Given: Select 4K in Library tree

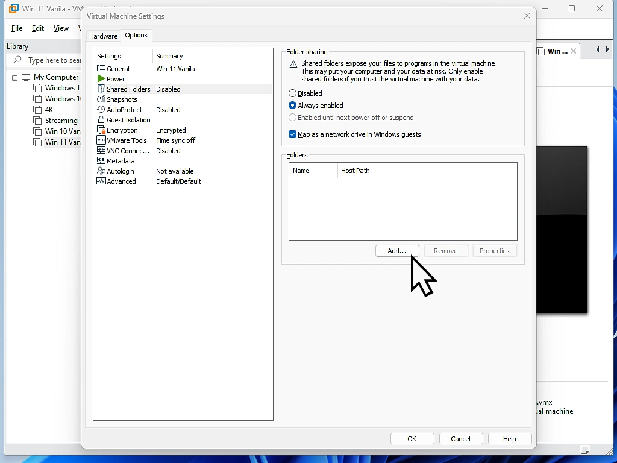Looking at the screenshot, I should point(49,110).
